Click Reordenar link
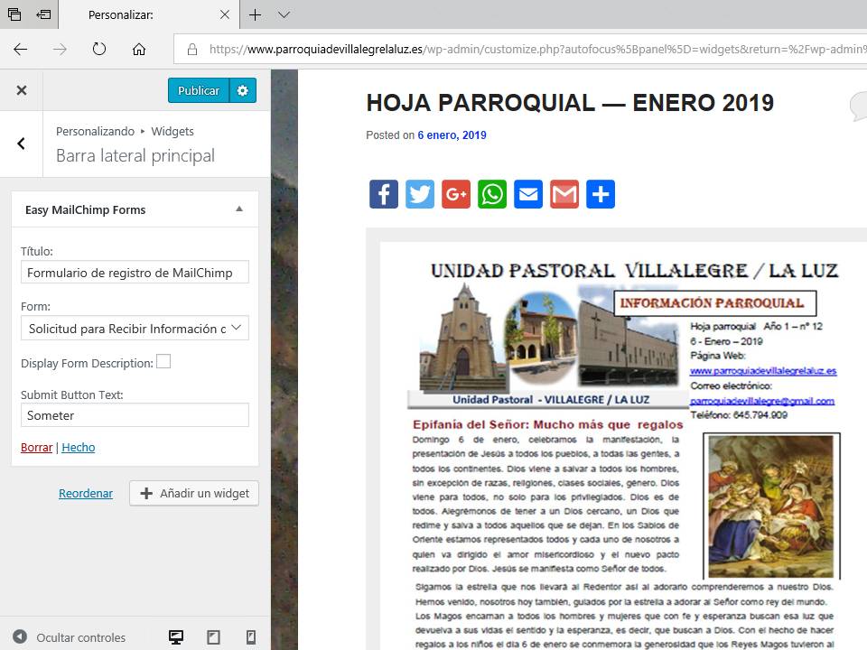Image resolution: width=867 pixels, height=650 pixels. (86, 493)
